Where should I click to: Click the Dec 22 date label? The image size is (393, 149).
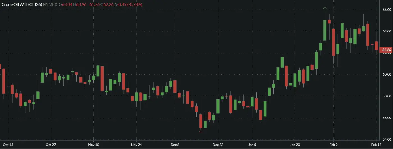(x=218, y=145)
